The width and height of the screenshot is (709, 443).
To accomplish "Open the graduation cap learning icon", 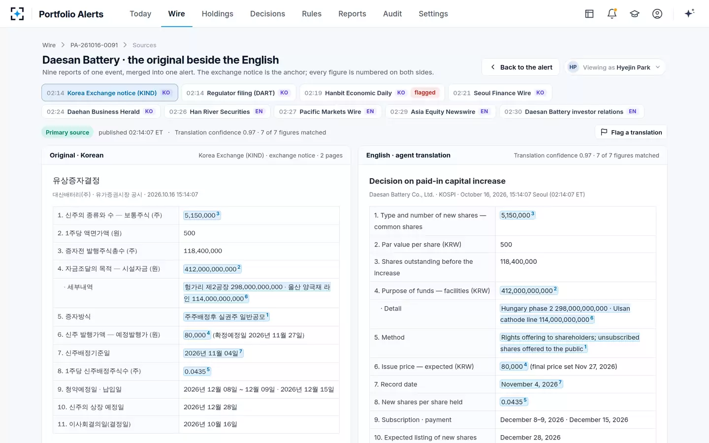I will pos(635,14).
